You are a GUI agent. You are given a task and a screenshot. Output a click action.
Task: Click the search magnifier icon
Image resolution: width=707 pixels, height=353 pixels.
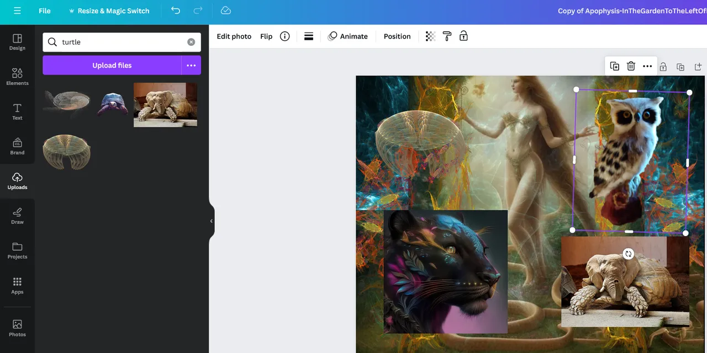tap(52, 42)
